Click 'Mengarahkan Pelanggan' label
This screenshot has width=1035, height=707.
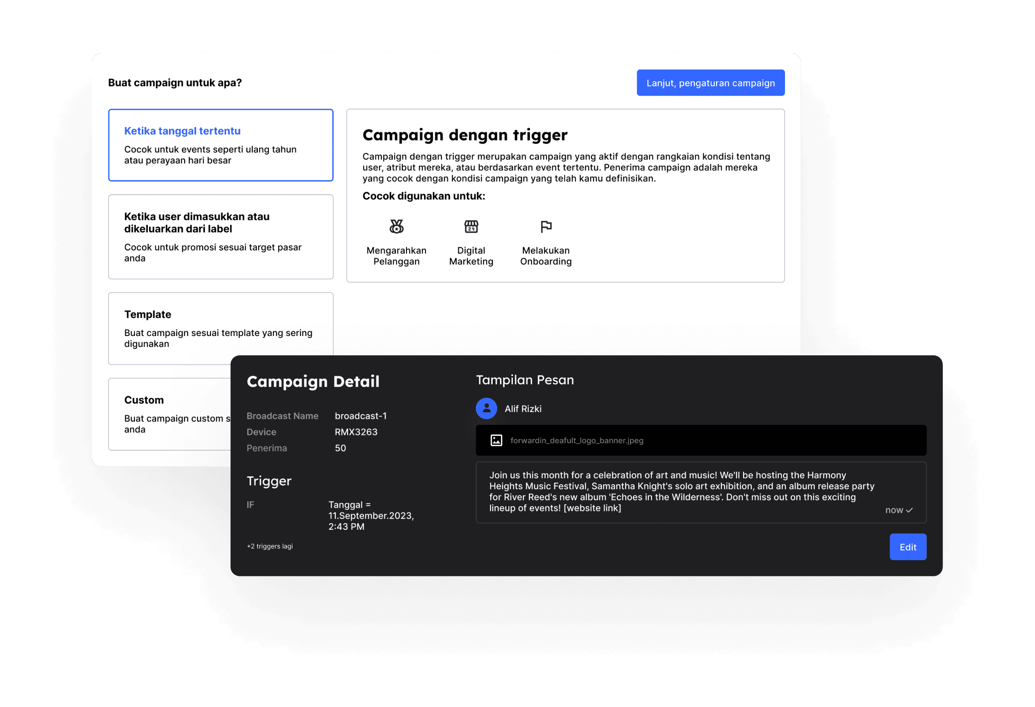(x=396, y=256)
